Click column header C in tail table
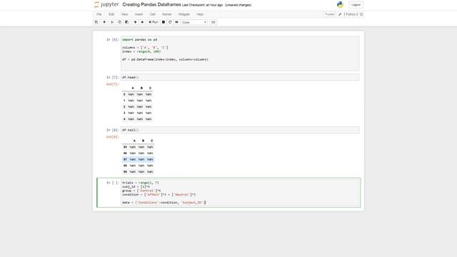 click(x=151, y=141)
